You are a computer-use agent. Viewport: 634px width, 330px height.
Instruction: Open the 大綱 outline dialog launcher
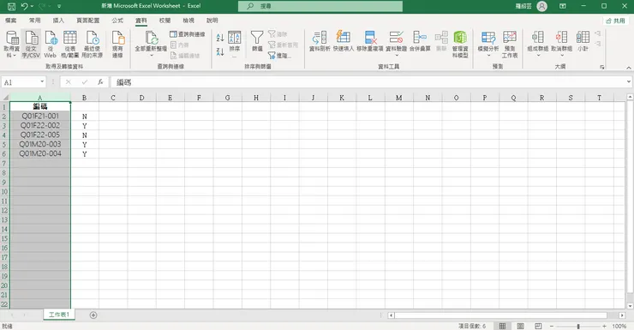point(602,67)
